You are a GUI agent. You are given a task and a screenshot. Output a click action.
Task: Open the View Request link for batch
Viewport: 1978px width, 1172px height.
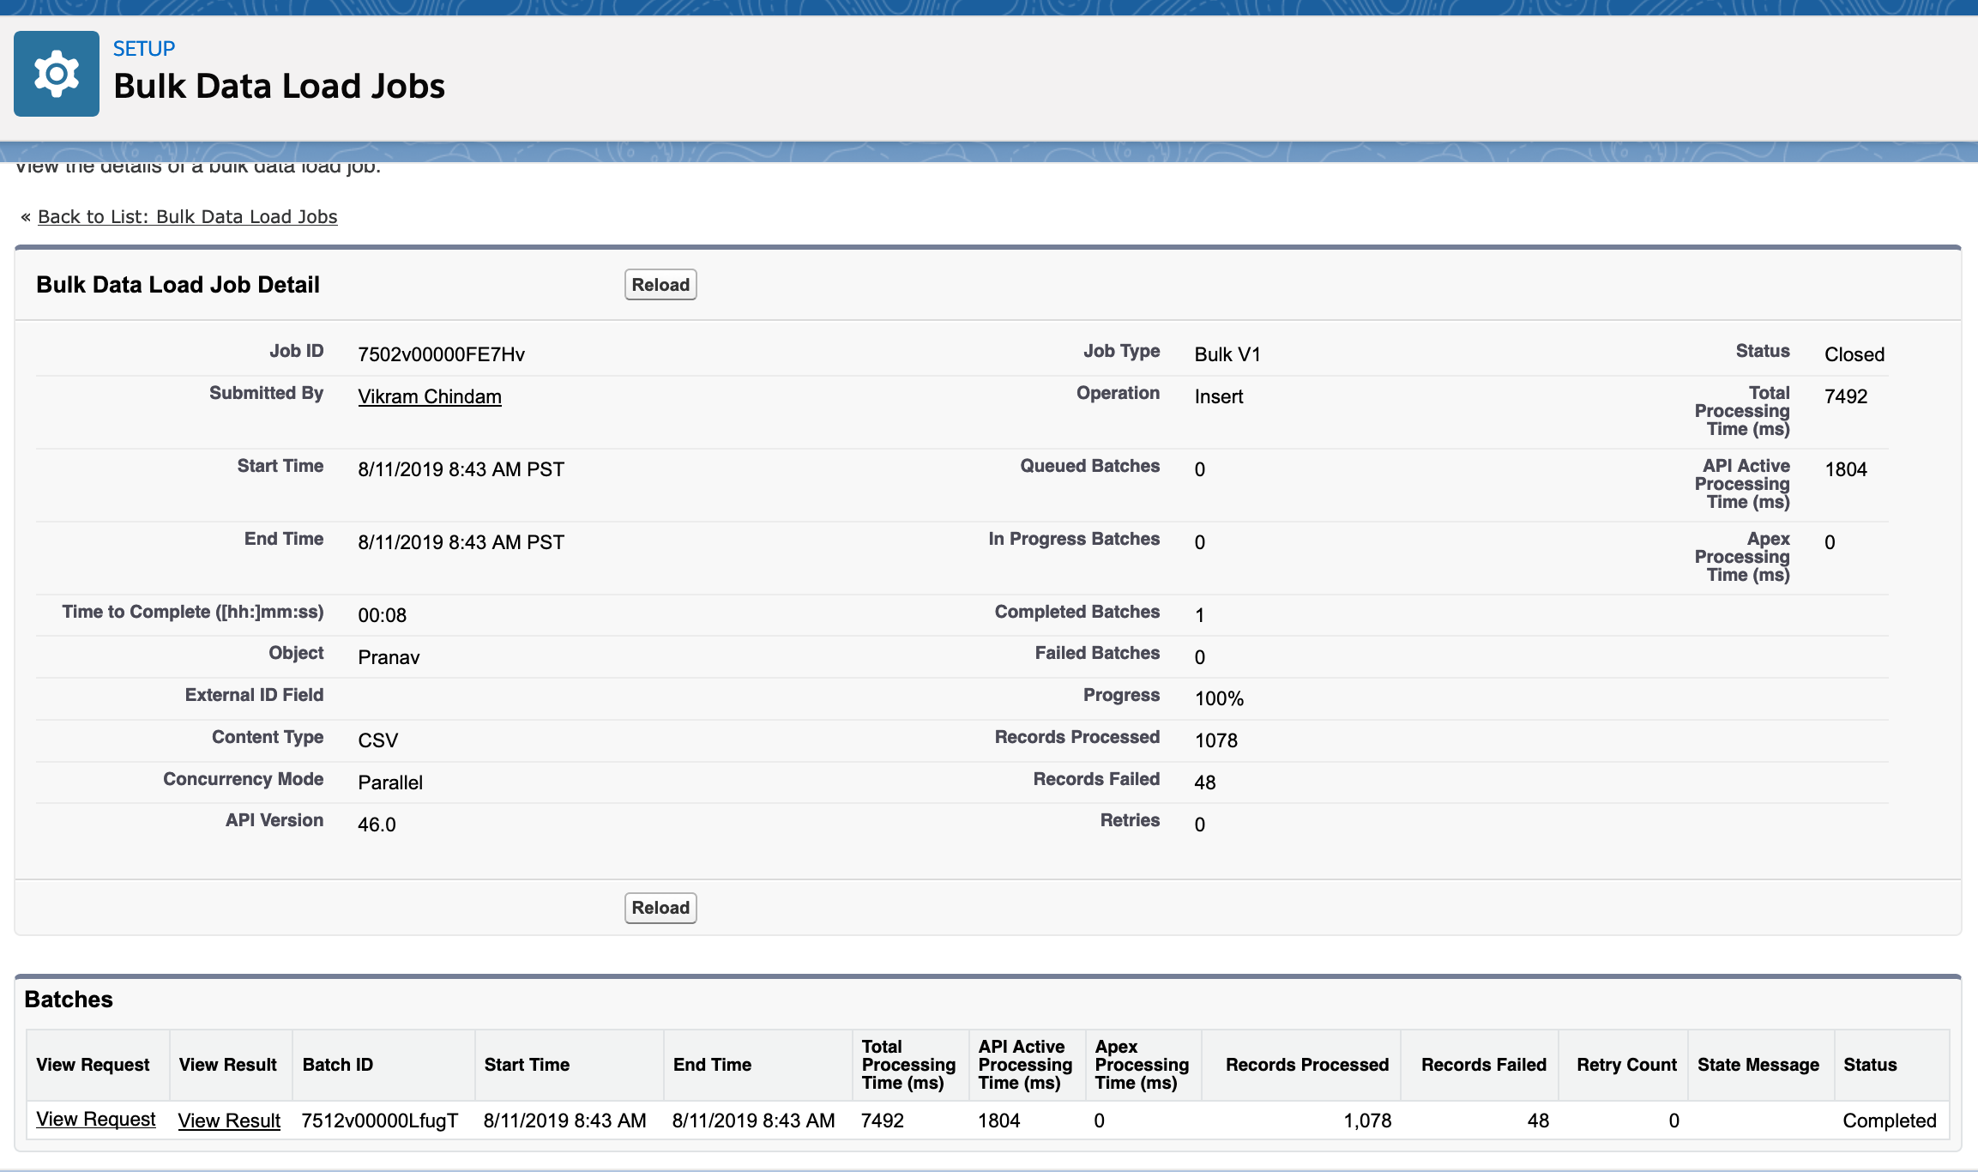(x=96, y=1120)
